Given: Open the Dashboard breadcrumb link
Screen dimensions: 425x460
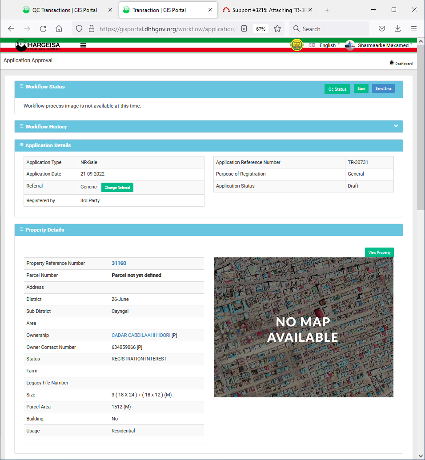Looking at the screenshot, I should (x=404, y=64).
